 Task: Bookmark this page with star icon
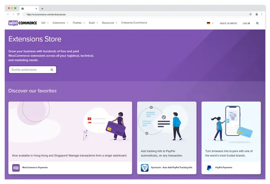coord(250,14)
